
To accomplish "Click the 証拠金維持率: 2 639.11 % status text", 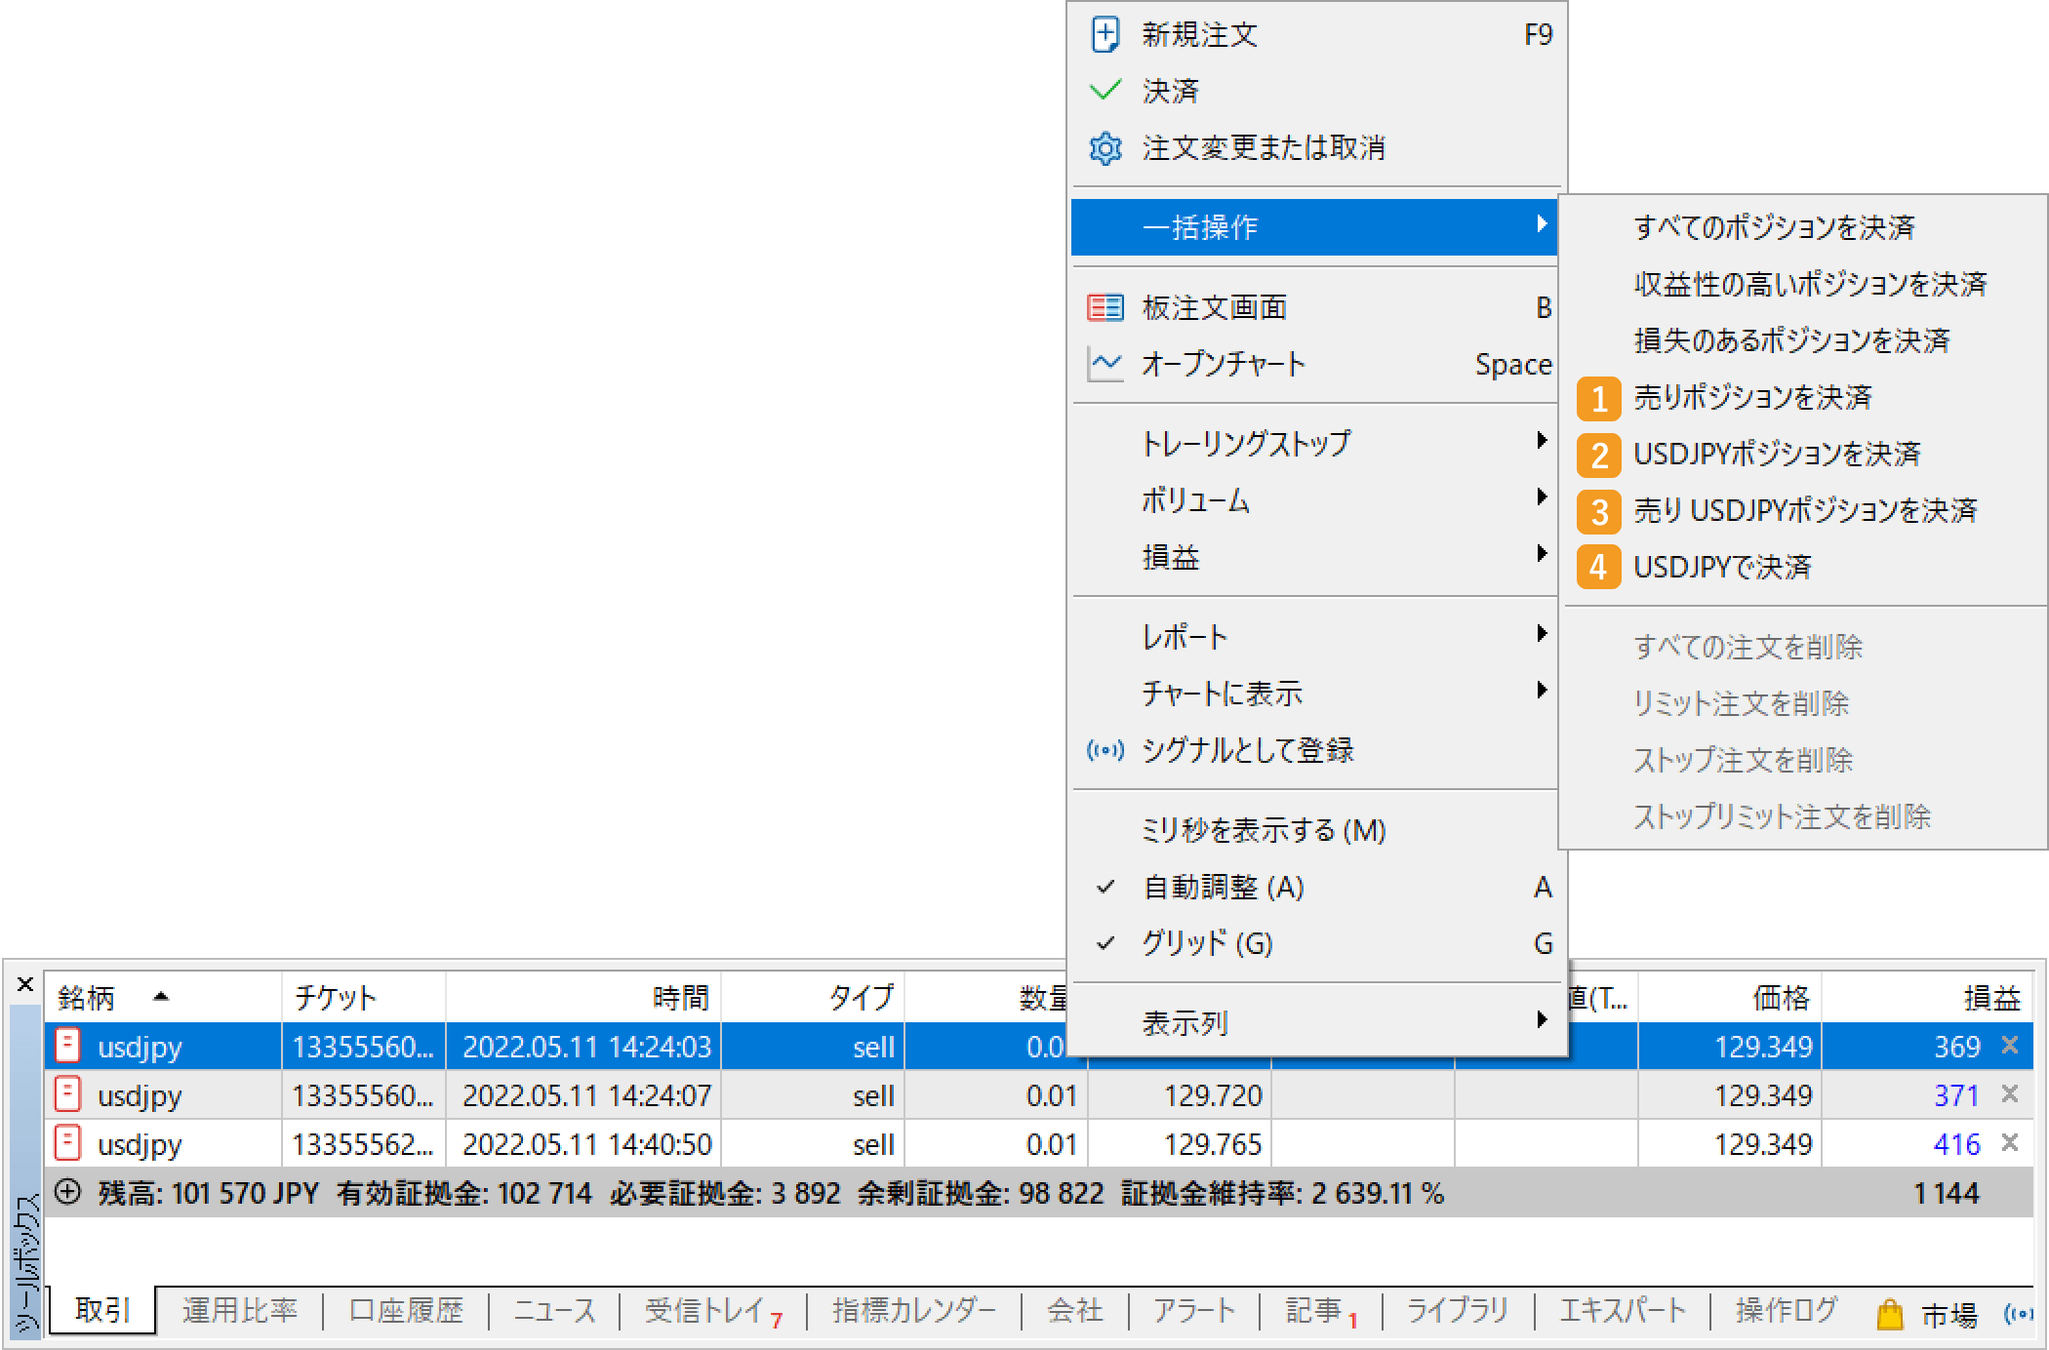I will pyautogui.click(x=1282, y=1193).
